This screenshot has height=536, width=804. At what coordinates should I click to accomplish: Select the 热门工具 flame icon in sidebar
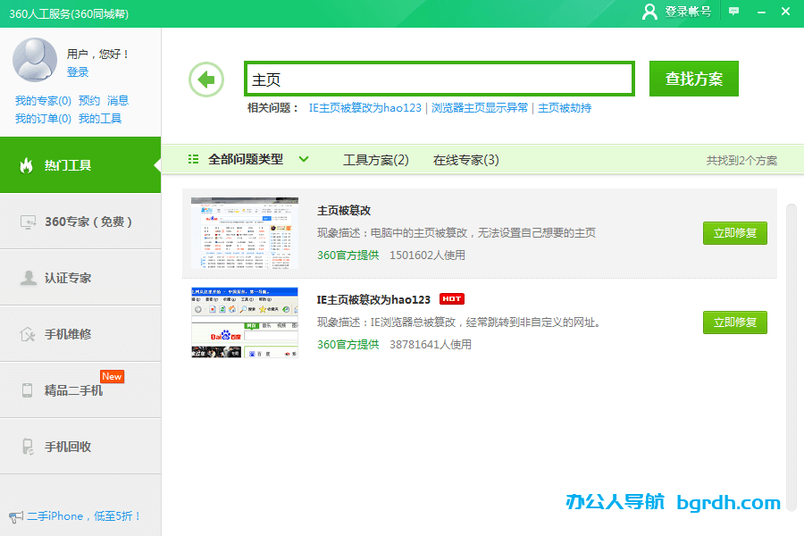[x=27, y=166]
